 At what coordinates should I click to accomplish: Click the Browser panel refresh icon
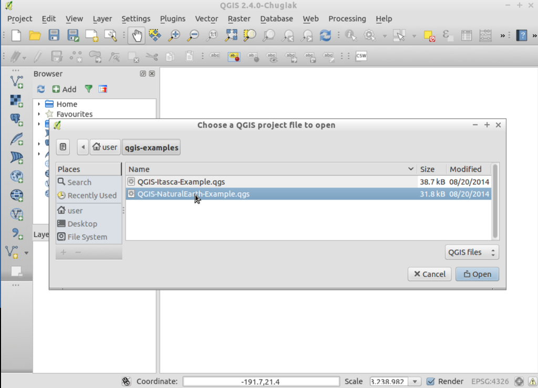(x=41, y=89)
